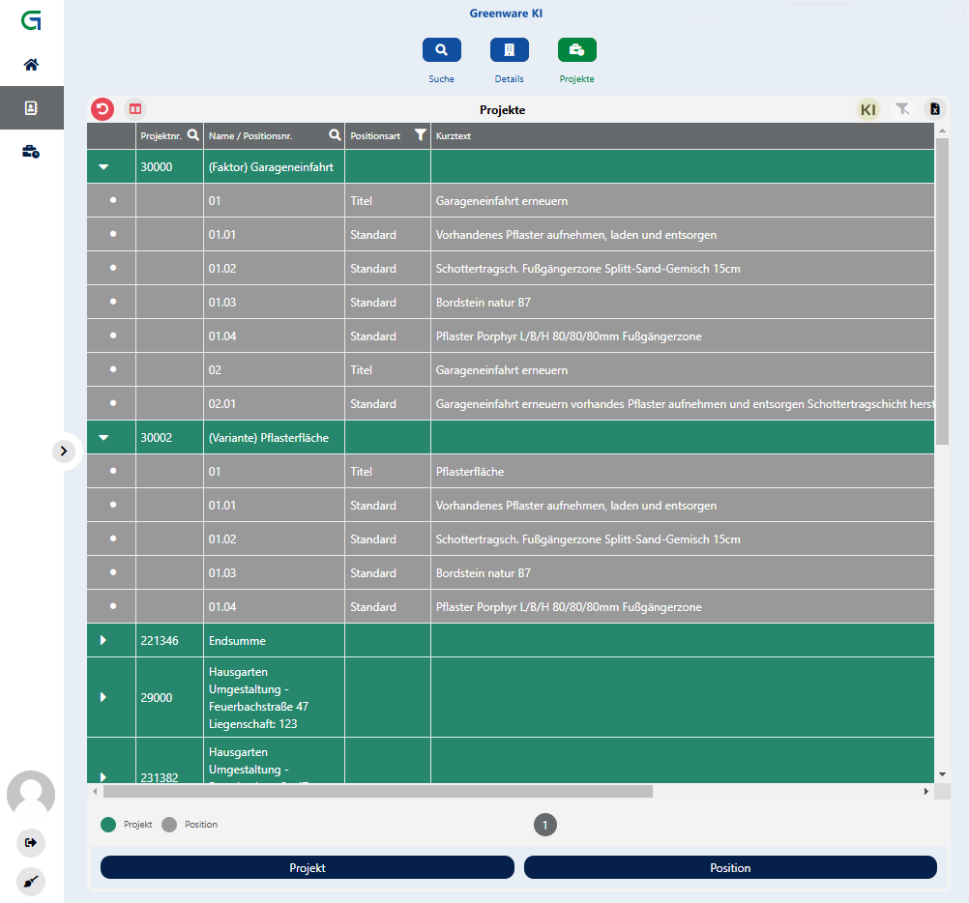Click "Garageneinfahrt erneuern" in row 02
Viewport: 969px width, 903px height.
502,370
